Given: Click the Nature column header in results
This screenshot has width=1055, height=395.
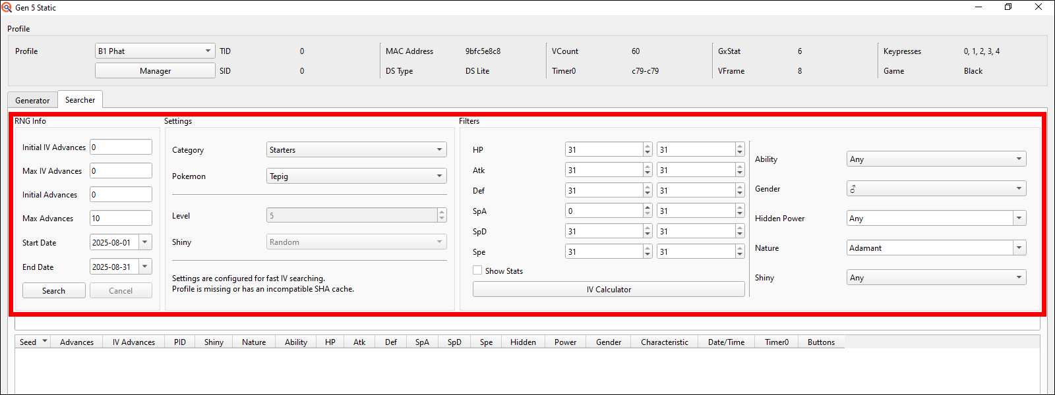Looking at the screenshot, I should point(254,342).
